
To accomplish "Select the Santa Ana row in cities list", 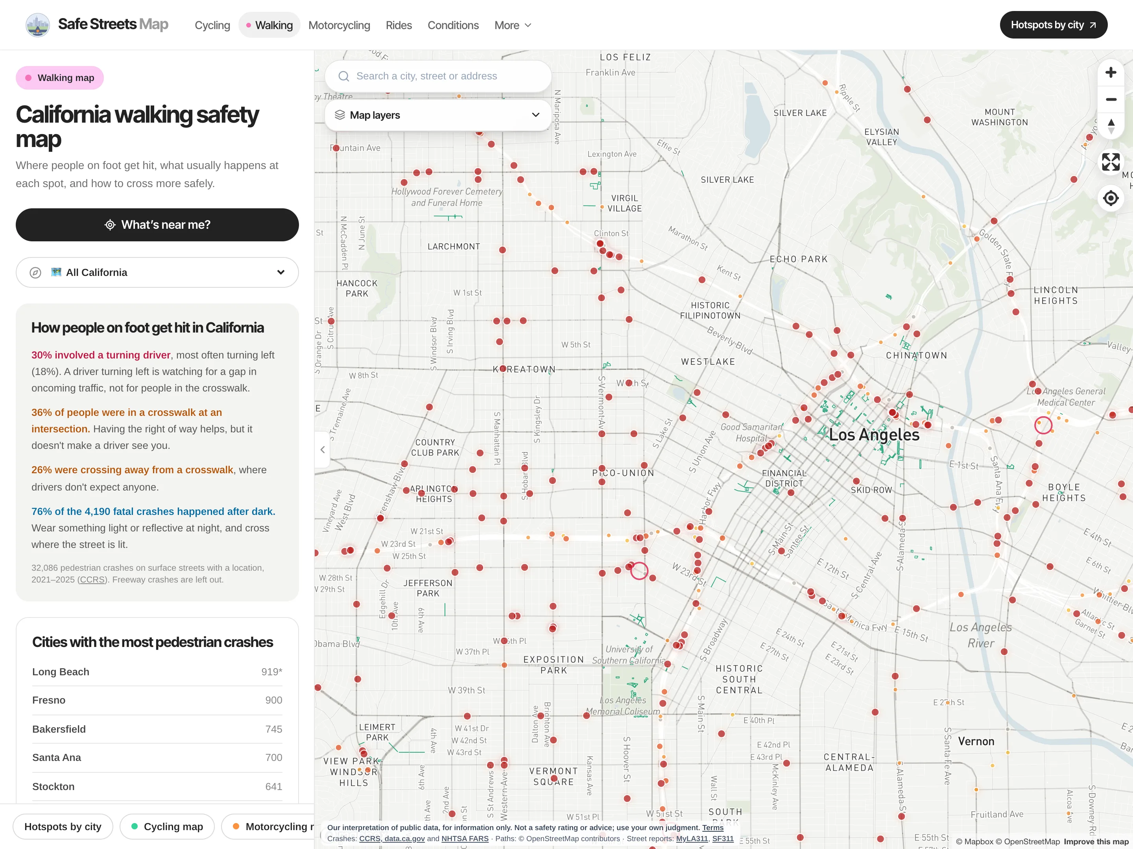I will tap(157, 757).
